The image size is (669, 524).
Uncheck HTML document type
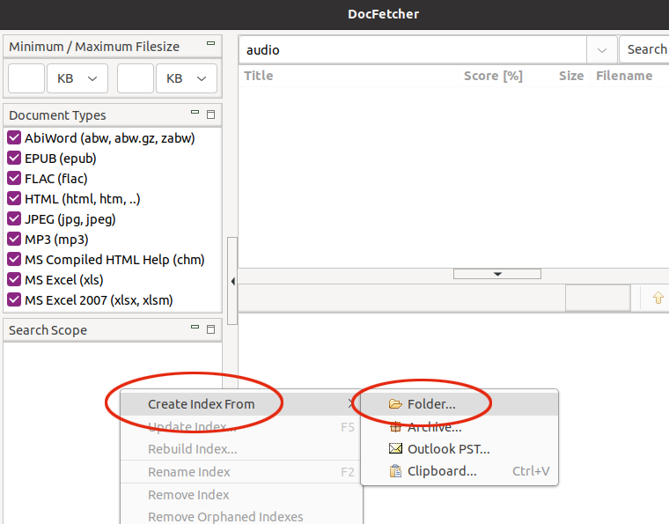coord(14,198)
